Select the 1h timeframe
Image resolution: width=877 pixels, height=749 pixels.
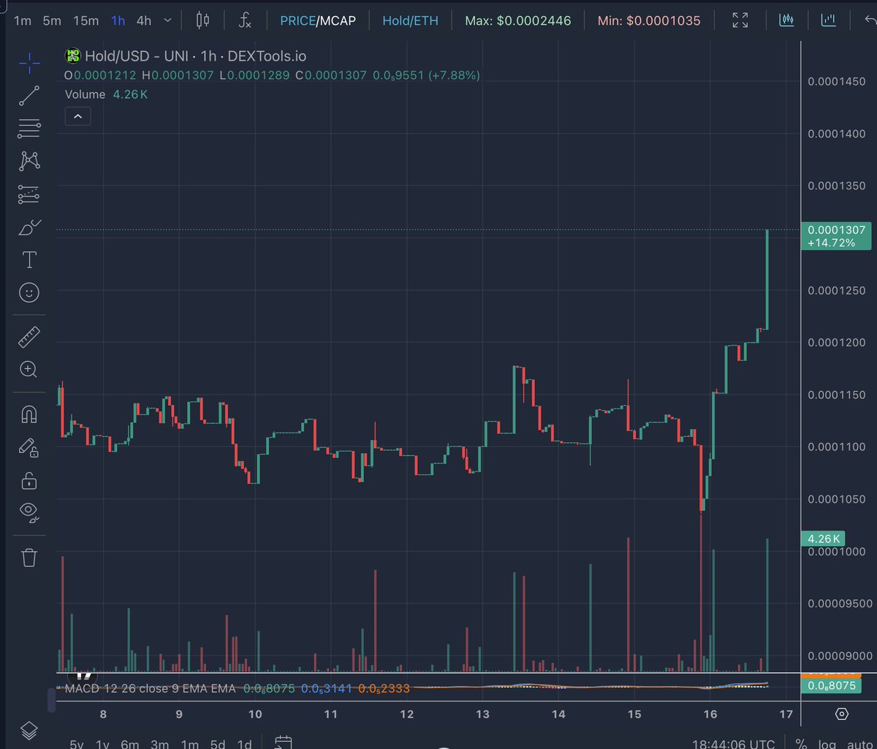118,20
